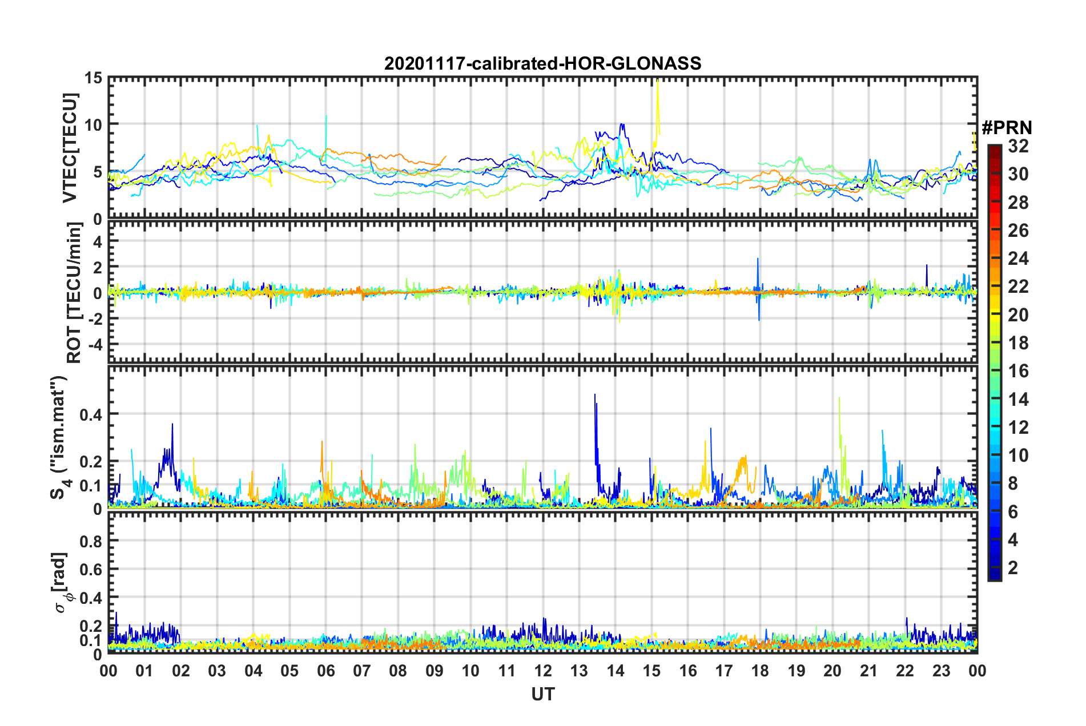Click the plot title 20201117-calibrated-HOR-GLONASS
The image size is (1086, 726).
pyautogui.click(x=542, y=63)
